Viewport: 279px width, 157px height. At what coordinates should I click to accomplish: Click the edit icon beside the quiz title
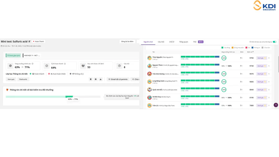29,41
